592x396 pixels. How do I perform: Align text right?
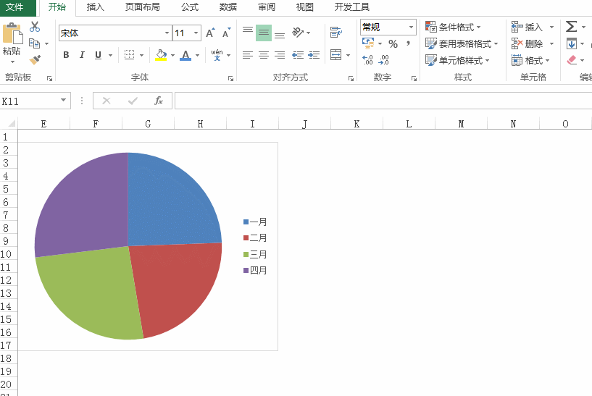pyautogui.click(x=280, y=55)
